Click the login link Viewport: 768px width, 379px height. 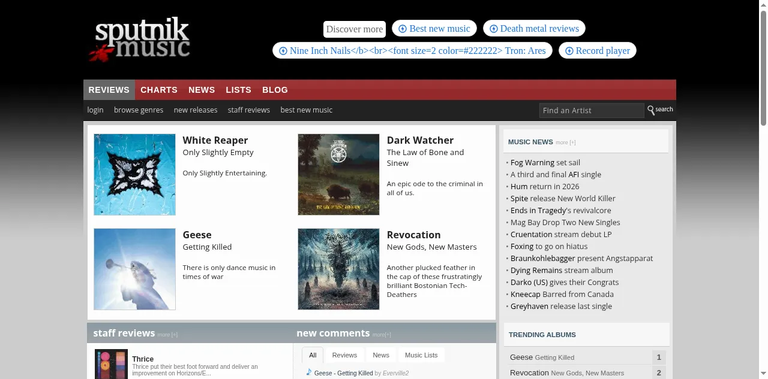pyautogui.click(x=95, y=110)
